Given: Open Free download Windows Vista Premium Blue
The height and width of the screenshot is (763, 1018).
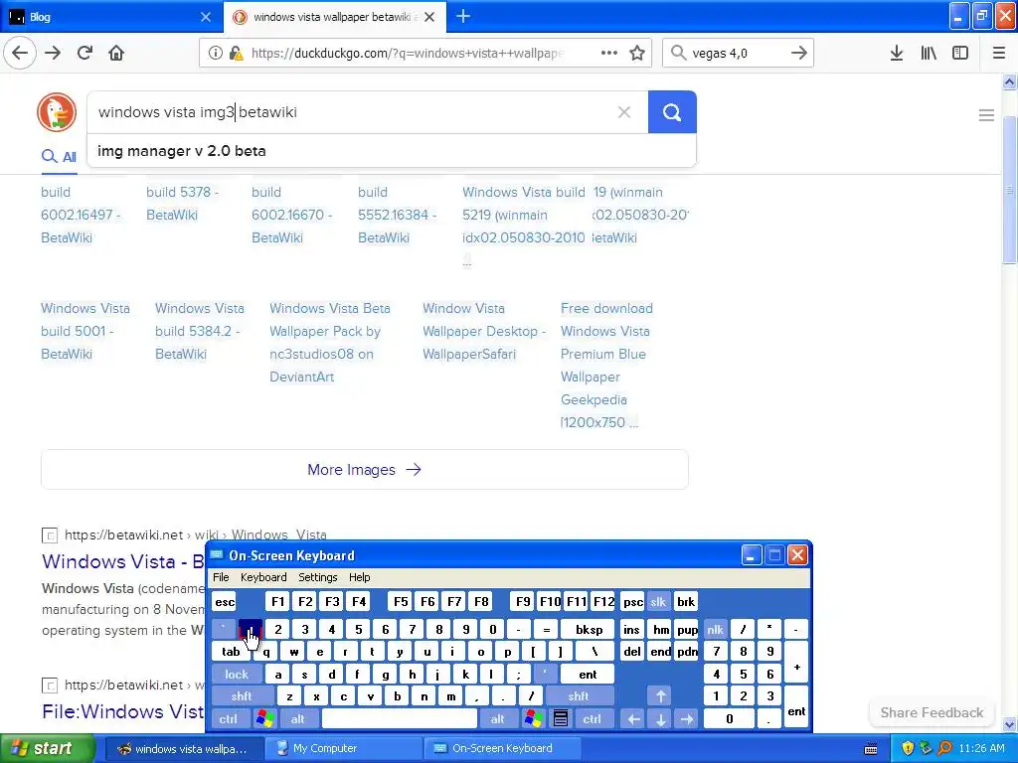Looking at the screenshot, I should click(x=606, y=366).
